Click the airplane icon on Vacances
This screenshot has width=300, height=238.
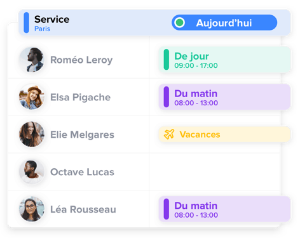tap(169, 134)
